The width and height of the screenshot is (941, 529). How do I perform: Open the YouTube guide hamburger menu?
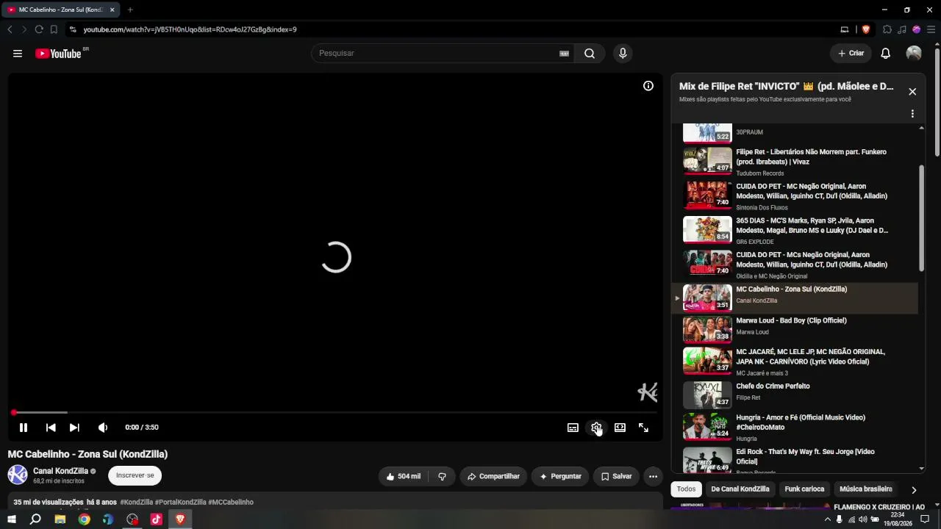pos(18,54)
